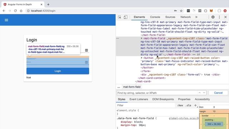The height and width of the screenshot is (129, 229).
Task: Jump to next search result arrow
Action: point(204,93)
